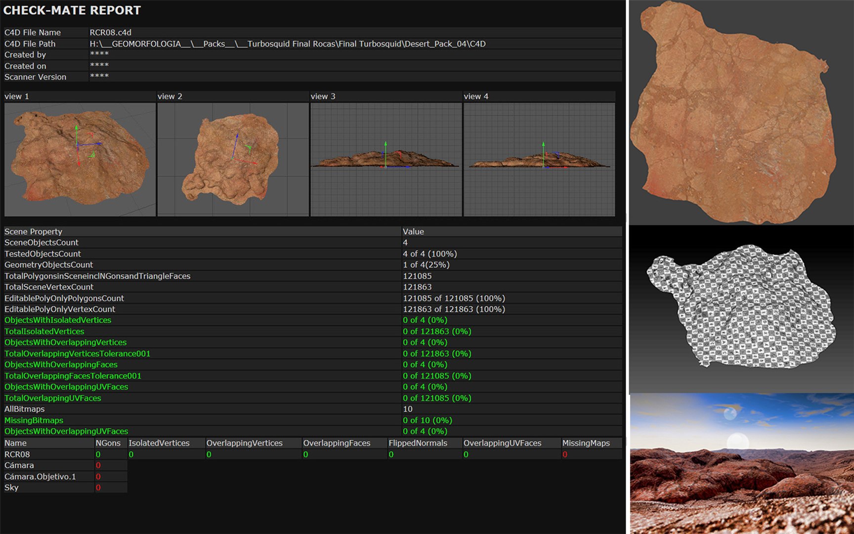This screenshot has width=854, height=534.
Task: Select the ObjectsWithOverlappingVertices label
Action: click(x=65, y=343)
